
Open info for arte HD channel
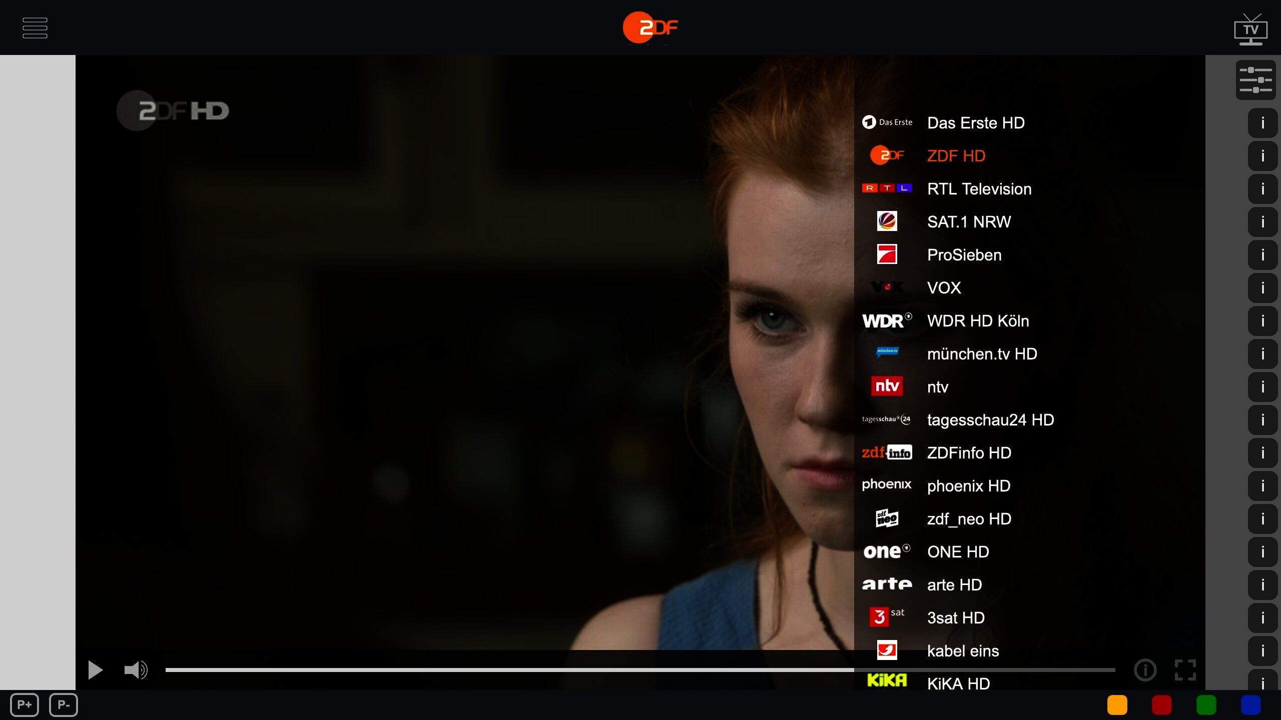(x=1262, y=585)
